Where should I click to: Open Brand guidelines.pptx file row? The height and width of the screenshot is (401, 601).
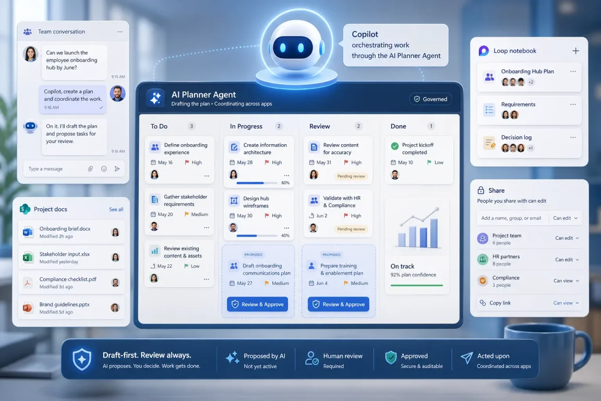point(71,308)
